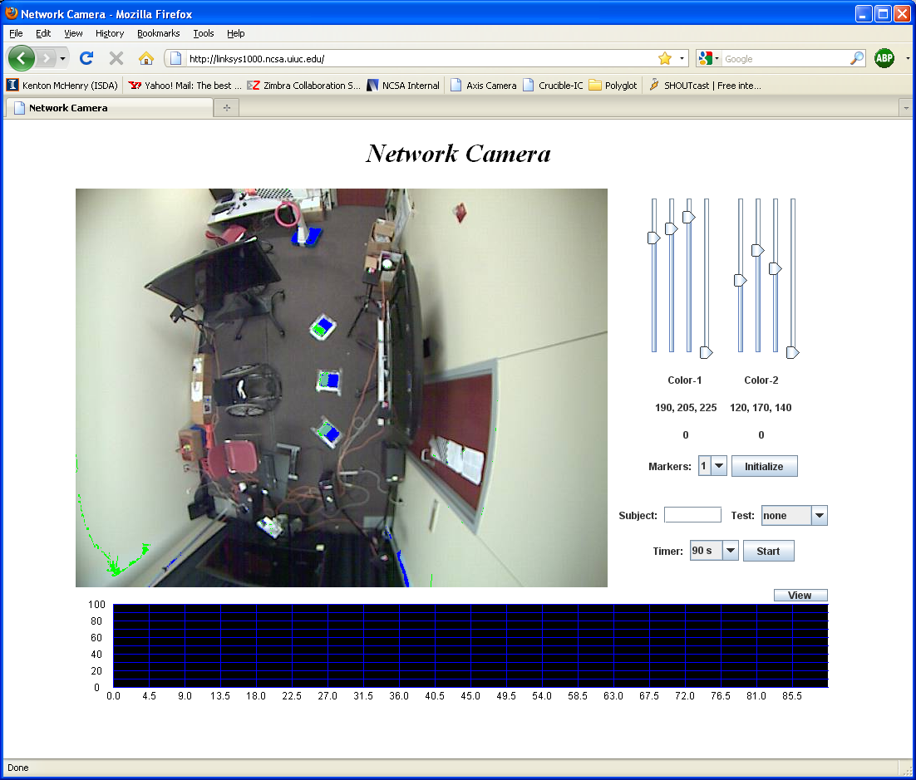Expand the Markers dropdown
This screenshot has height=780, width=916.
click(719, 466)
